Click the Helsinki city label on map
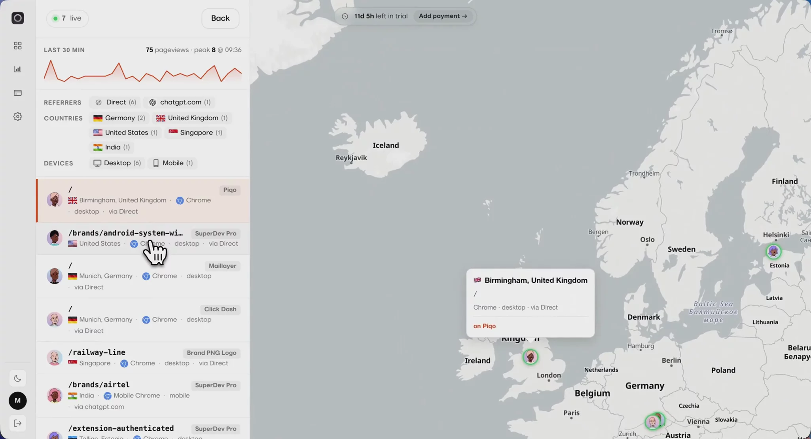Screen dimensions: 811x439 (x=776, y=235)
